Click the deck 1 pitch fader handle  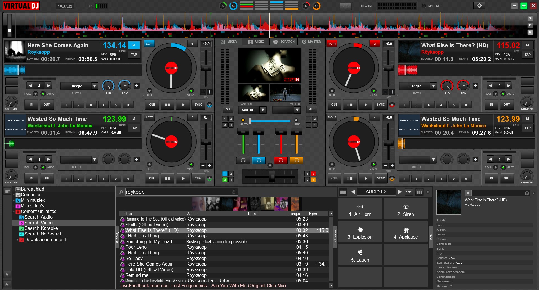click(x=206, y=68)
